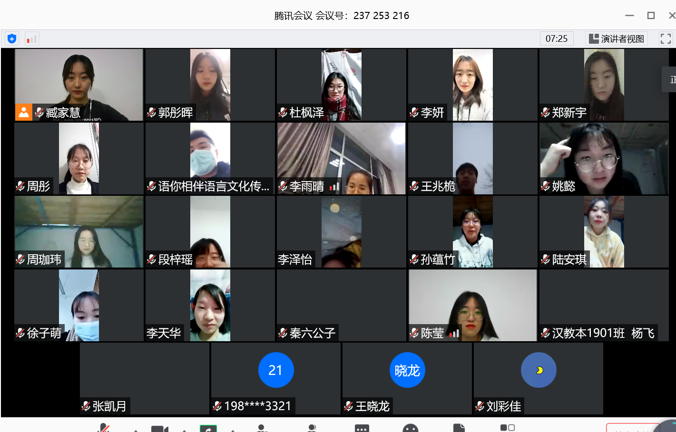Click the signal bars icon beside 李雨晴
Image resolution: width=676 pixels, height=432 pixels.
pyautogui.click(x=334, y=187)
